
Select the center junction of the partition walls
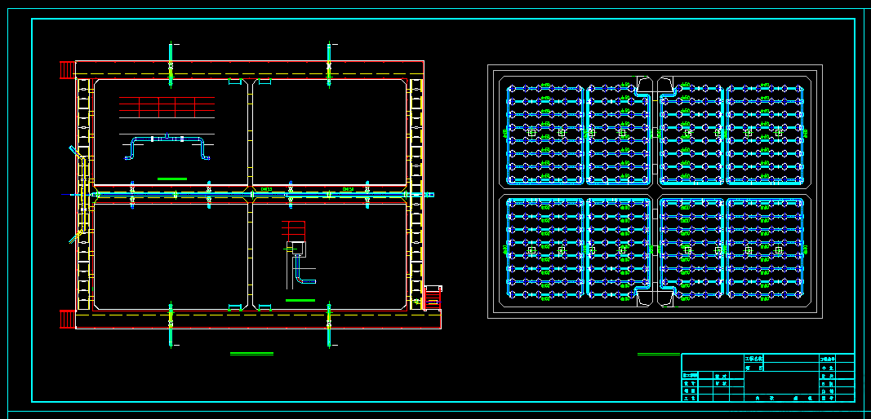click(x=250, y=195)
